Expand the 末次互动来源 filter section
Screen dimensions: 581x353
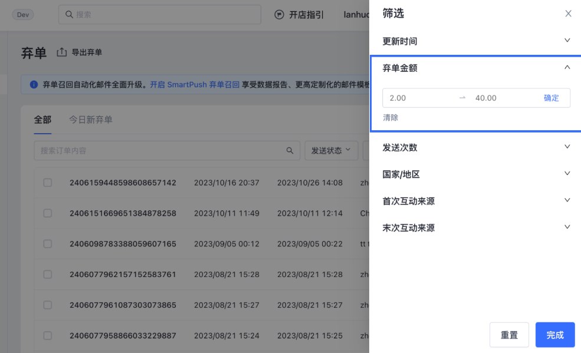[x=567, y=227]
